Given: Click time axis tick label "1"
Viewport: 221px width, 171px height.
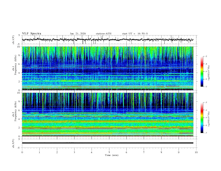Looking at the screenshot, I should coord(39,152).
